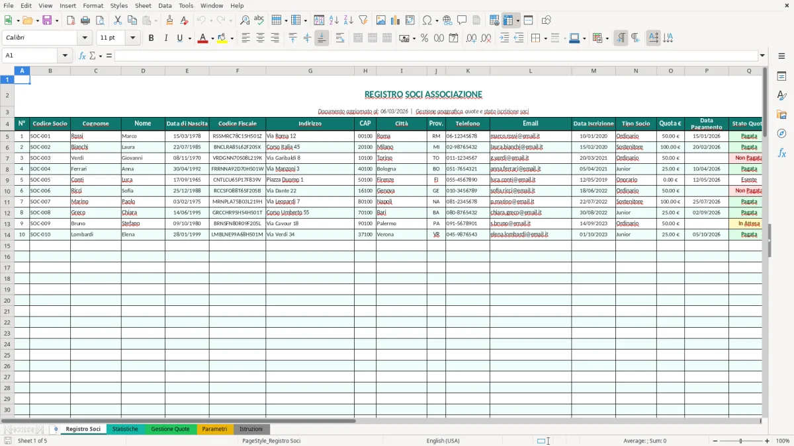Toggle Wrap Text

pos(340,38)
